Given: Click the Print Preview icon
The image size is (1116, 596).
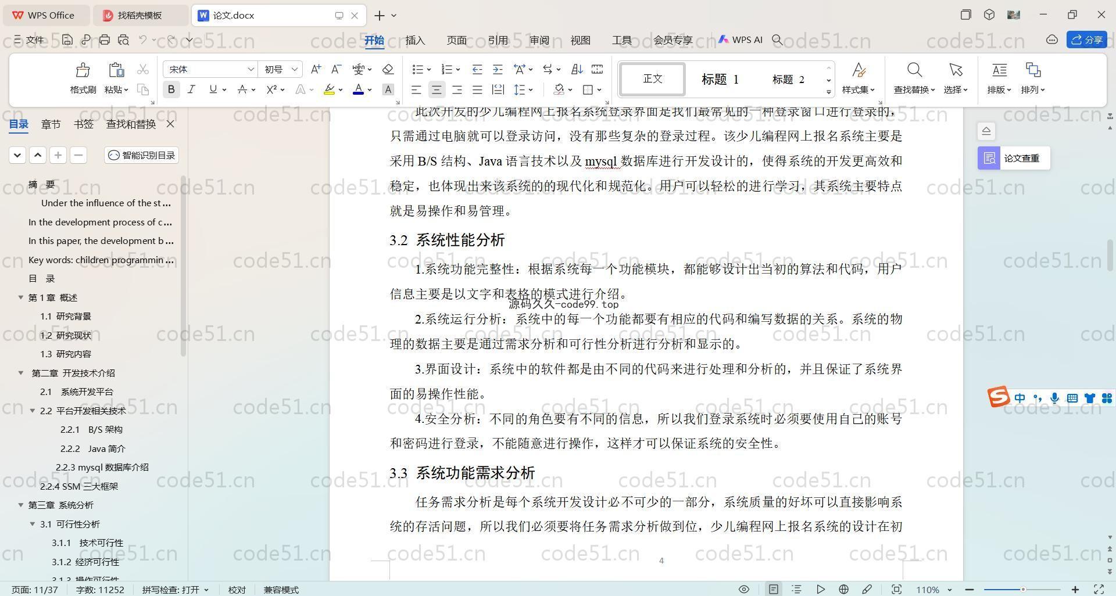Looking at the screenshot, I should point(123,40).
